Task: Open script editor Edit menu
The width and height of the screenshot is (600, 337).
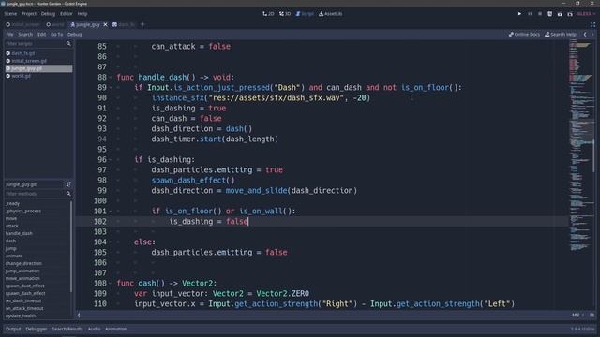Action: point(41,35)
